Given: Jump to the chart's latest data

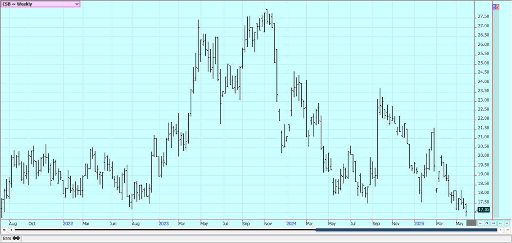Looking at the screenshot, I should tap(508, 230).
